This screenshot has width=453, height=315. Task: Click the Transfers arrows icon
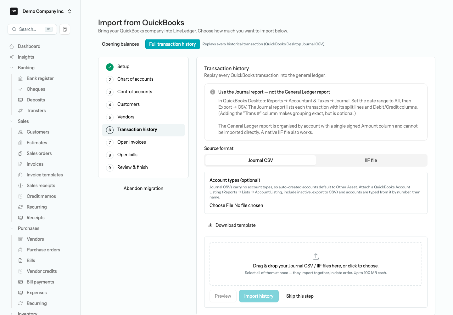[20, 111]
